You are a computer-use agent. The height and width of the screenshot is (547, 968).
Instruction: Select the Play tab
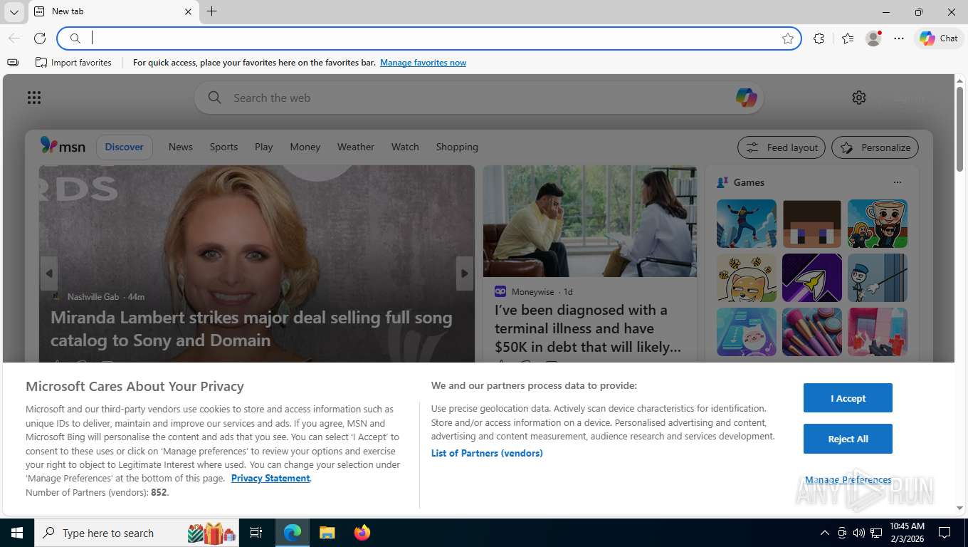[x=264, y=147]
